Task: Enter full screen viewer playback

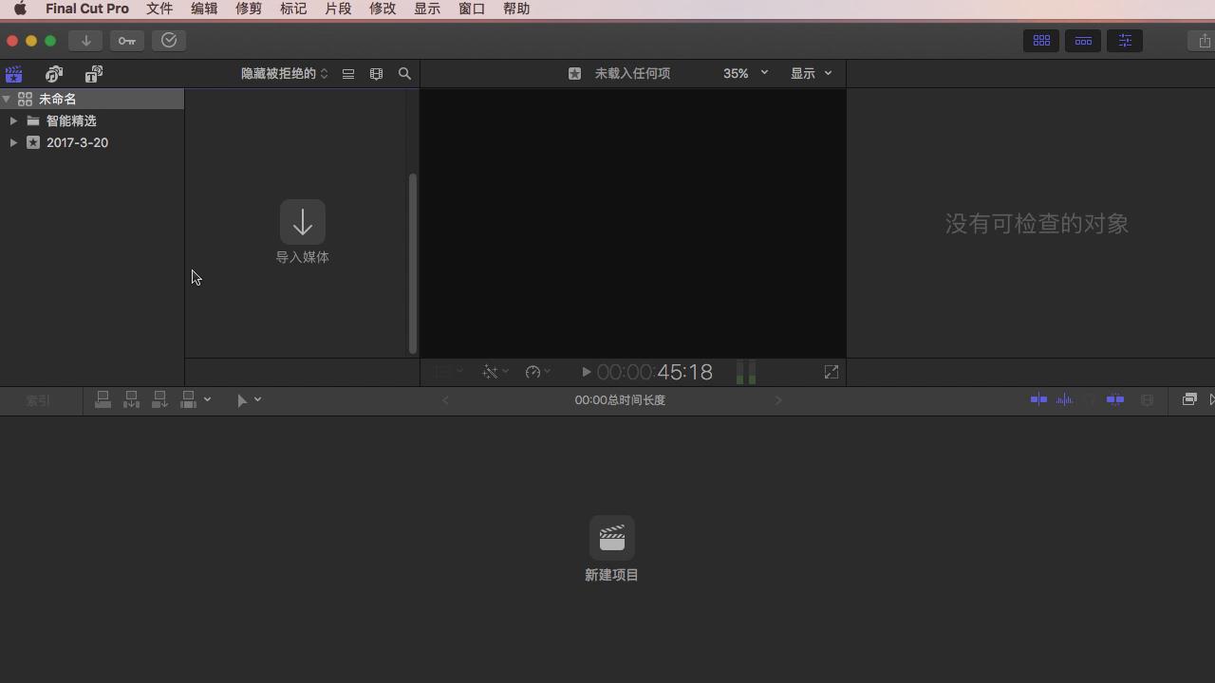Action: (832, 372)
